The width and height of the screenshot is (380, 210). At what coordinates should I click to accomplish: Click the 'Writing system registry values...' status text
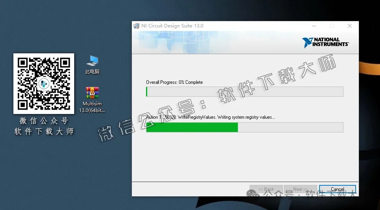pos(246,117)
